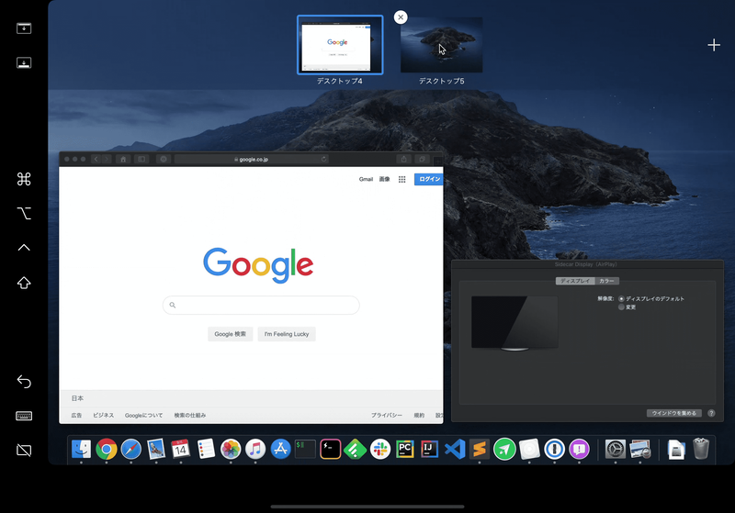Click the Google 検索 button
Viewport: 735px width, 513px height.
[231, 334]
